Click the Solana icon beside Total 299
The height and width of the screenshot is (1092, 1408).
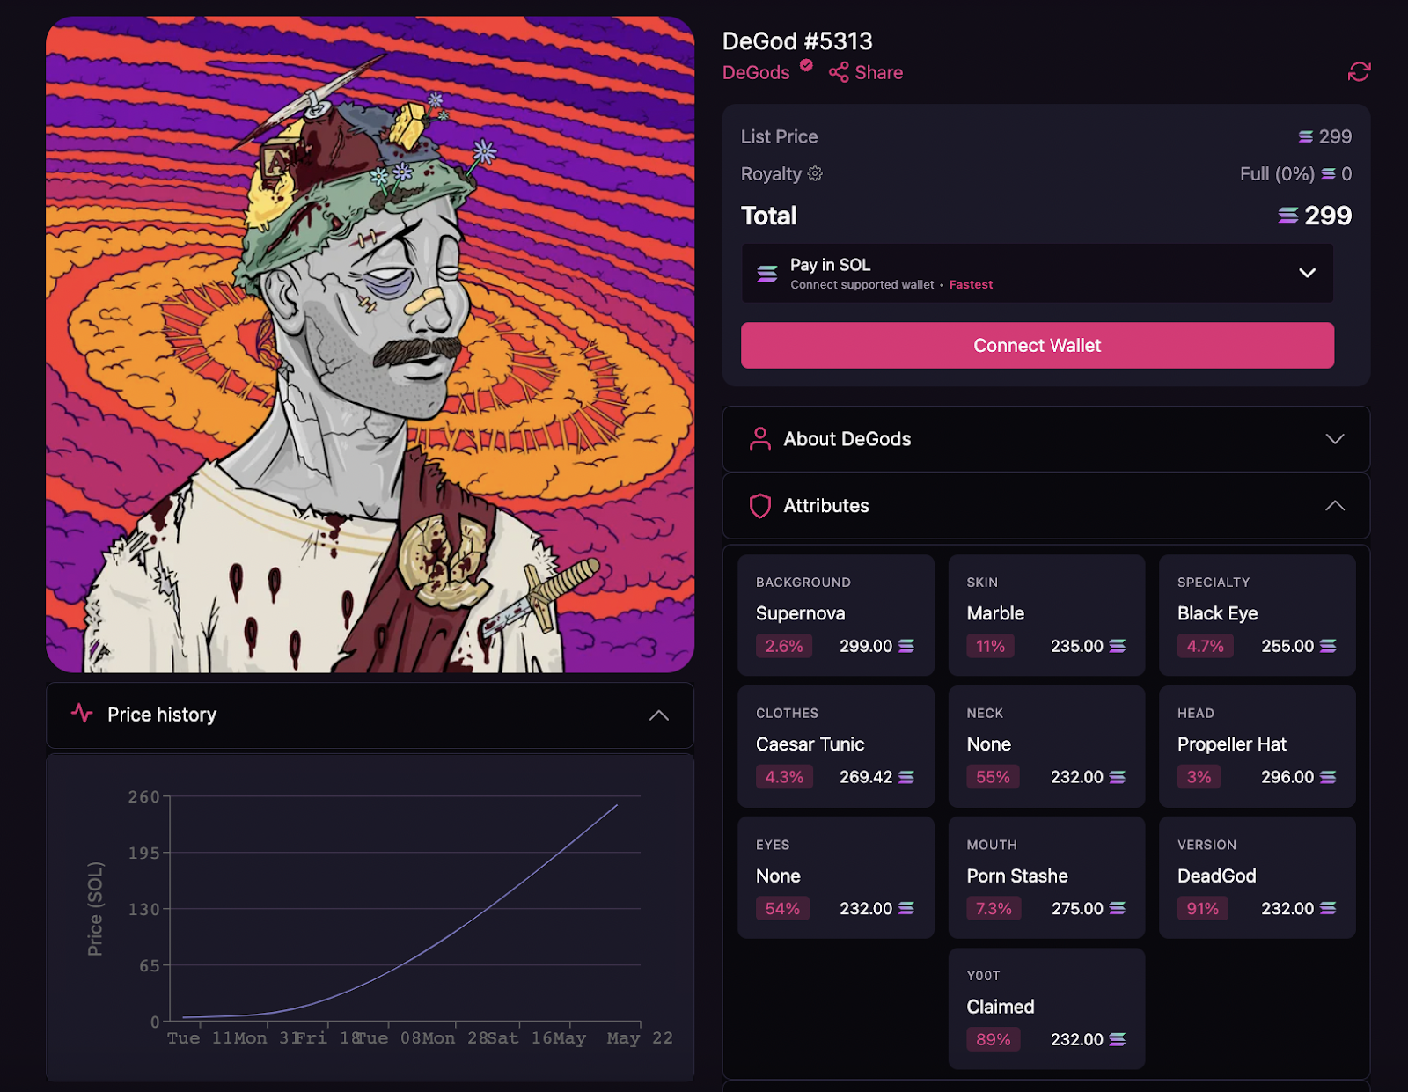pyautogui.click(x=1288, y=216)
